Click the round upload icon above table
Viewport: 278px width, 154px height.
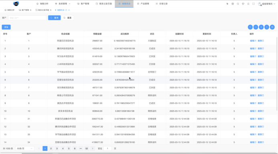click(x=267, y=27)
